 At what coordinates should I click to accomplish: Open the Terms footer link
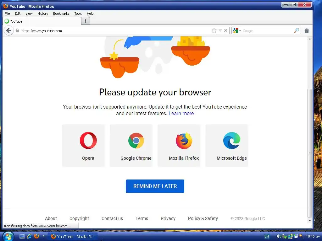[x=142, y=218]
